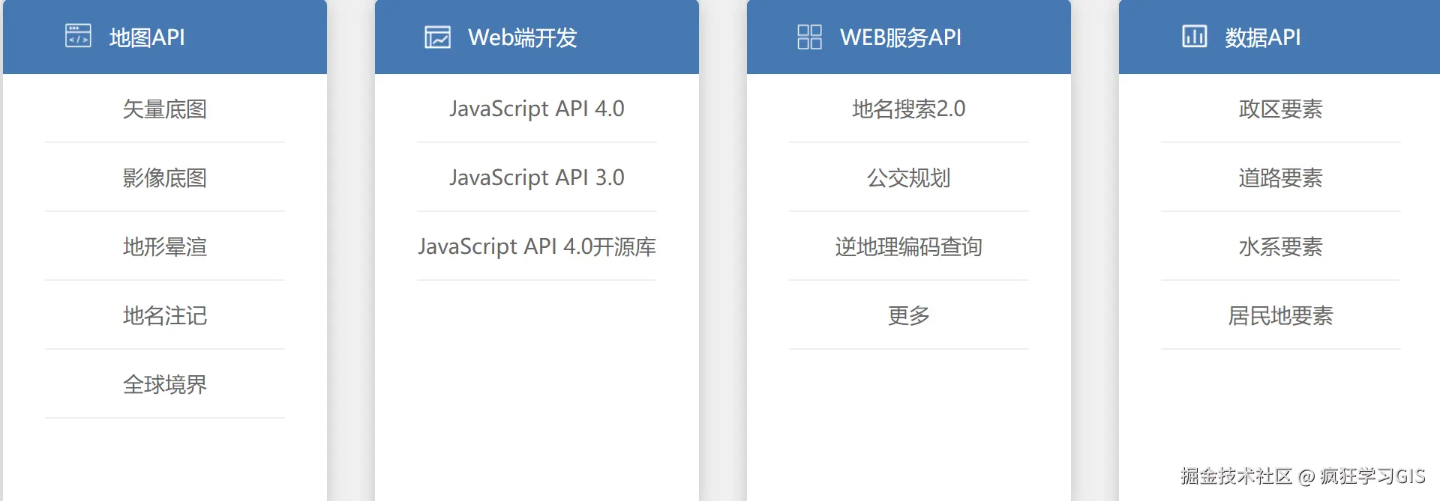This screenshot has height=501, width=1440.
Task: Open the 地形晕渲 entry
Action: point(165,247)
